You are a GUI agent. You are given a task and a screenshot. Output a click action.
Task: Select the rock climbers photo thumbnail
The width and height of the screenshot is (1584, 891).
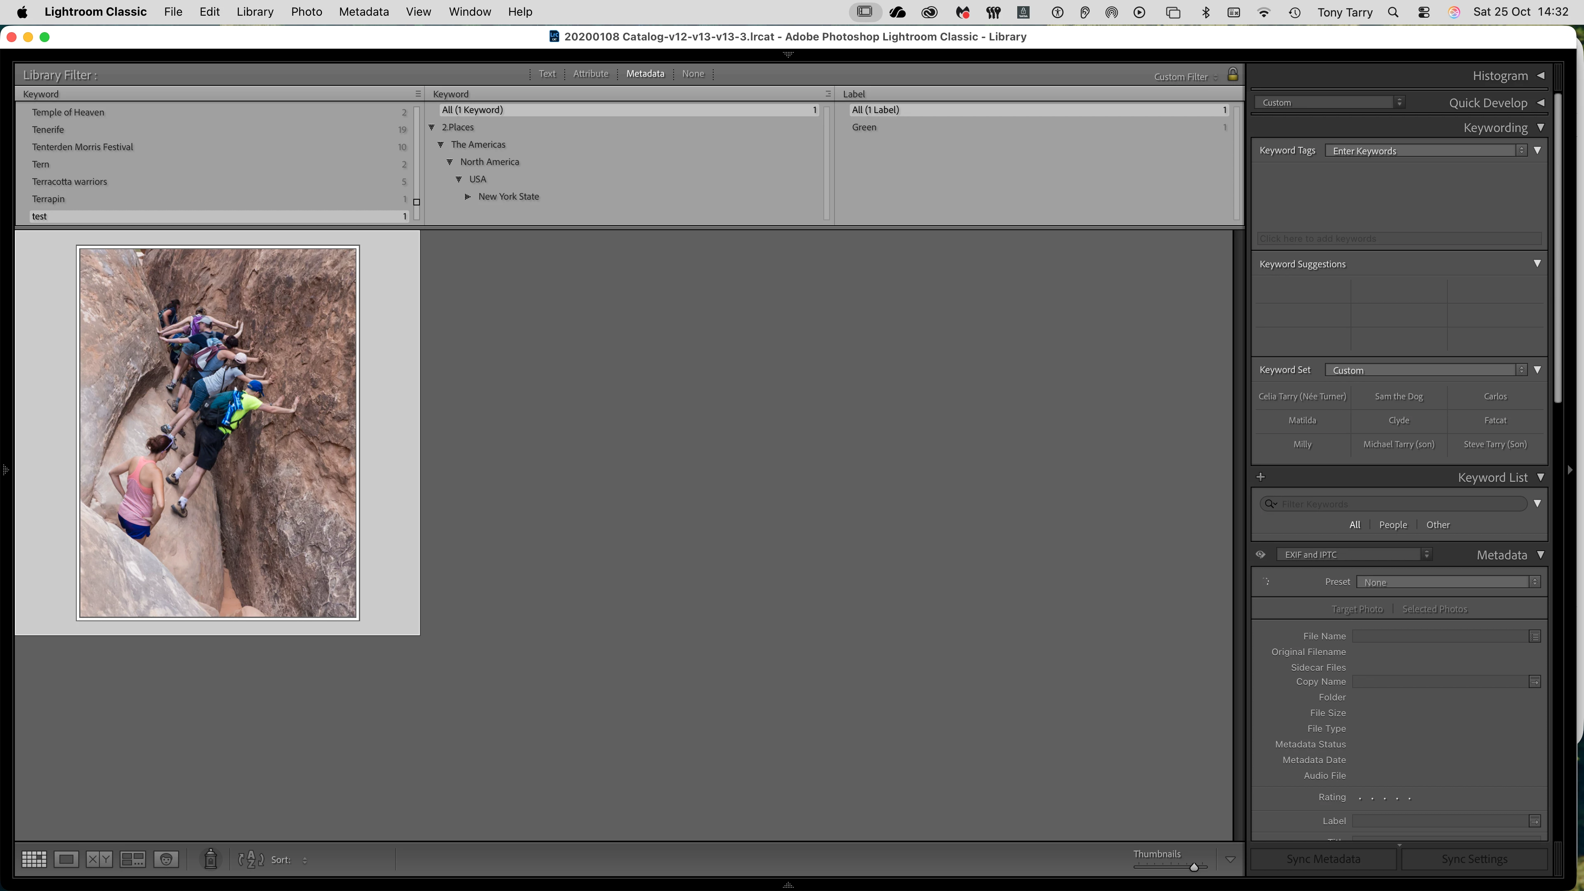point(218,433)
